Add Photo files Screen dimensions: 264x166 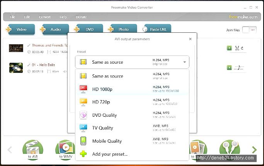click(x=123, y=29)
